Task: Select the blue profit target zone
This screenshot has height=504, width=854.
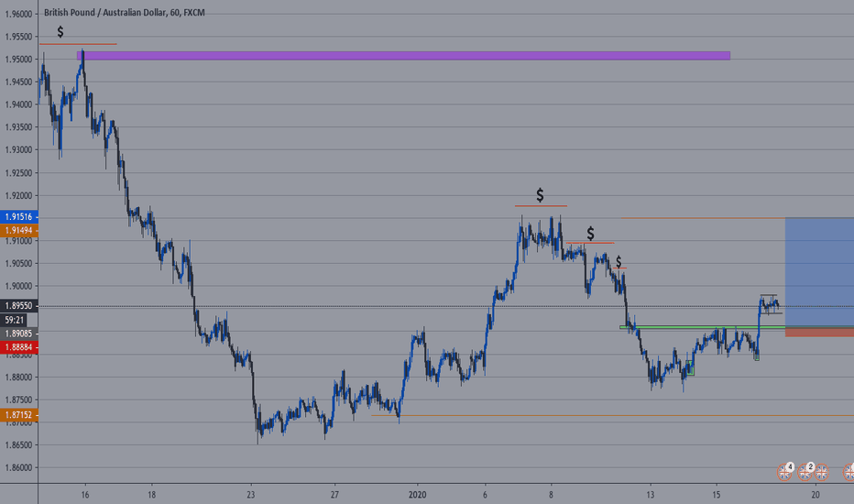Action: (819, 271)
